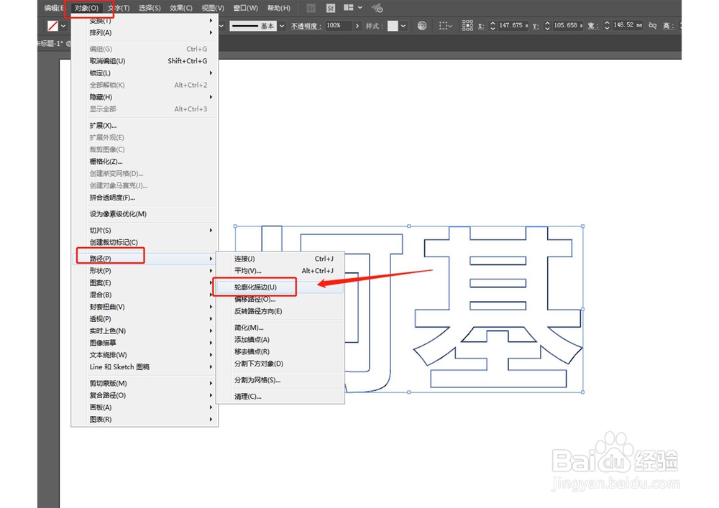Screen dimensions: 719x508
Task: Click the opacity 100% input field
Action: pos(338,26)
